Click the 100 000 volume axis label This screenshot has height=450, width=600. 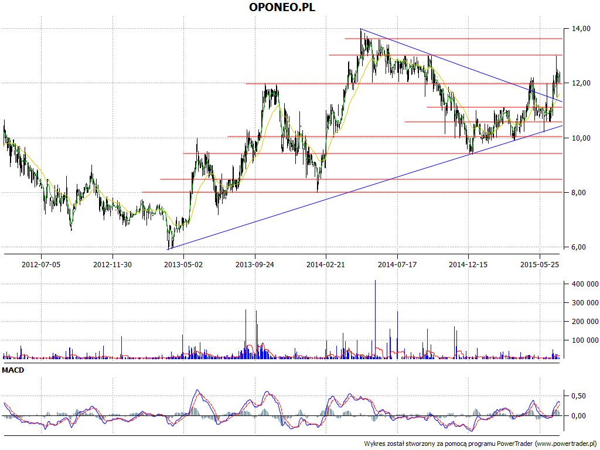pyautogui.click(x=585, y=340)
